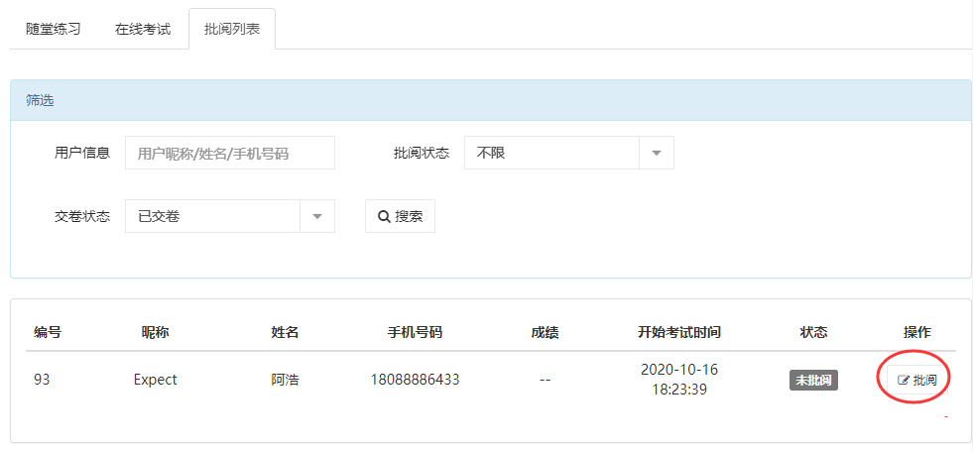
Task: Open the 在线考试 tab
Action: pos(143,29)
